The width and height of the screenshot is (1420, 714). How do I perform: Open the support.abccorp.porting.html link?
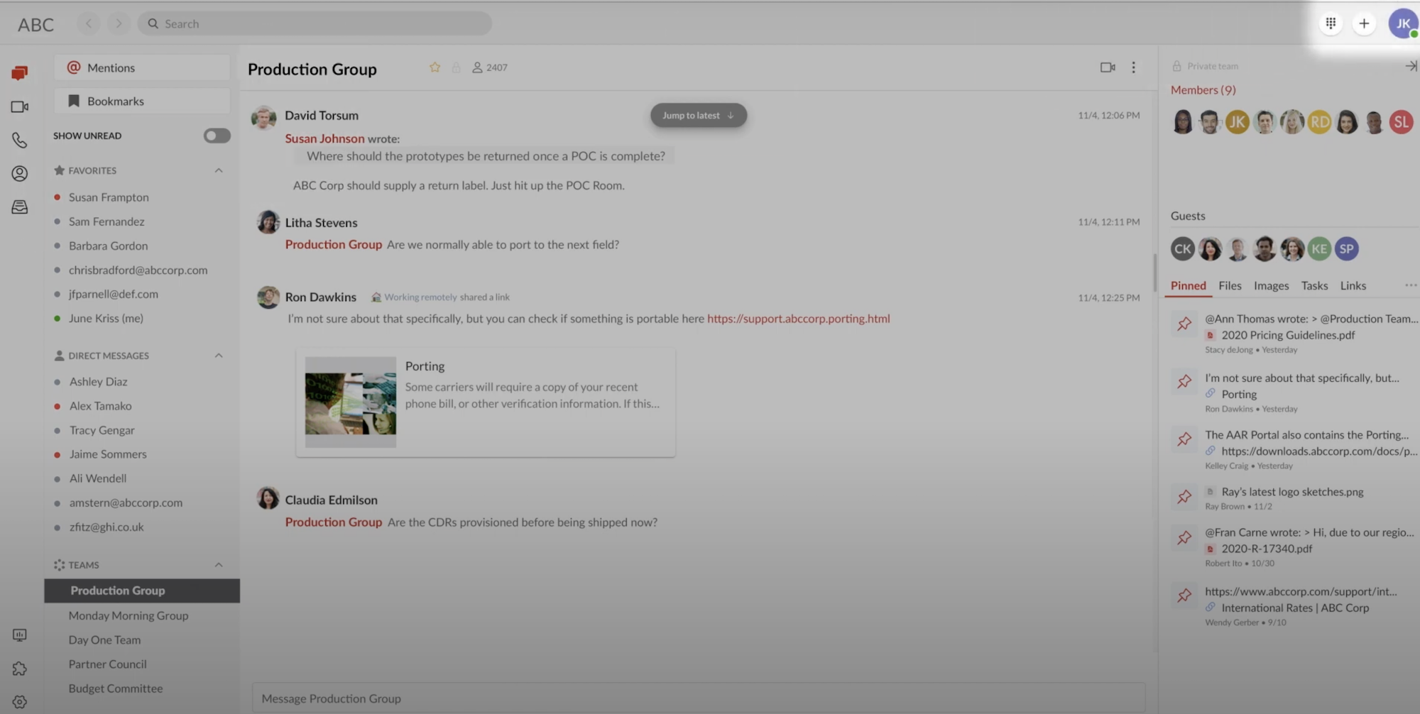click(798, 319)
